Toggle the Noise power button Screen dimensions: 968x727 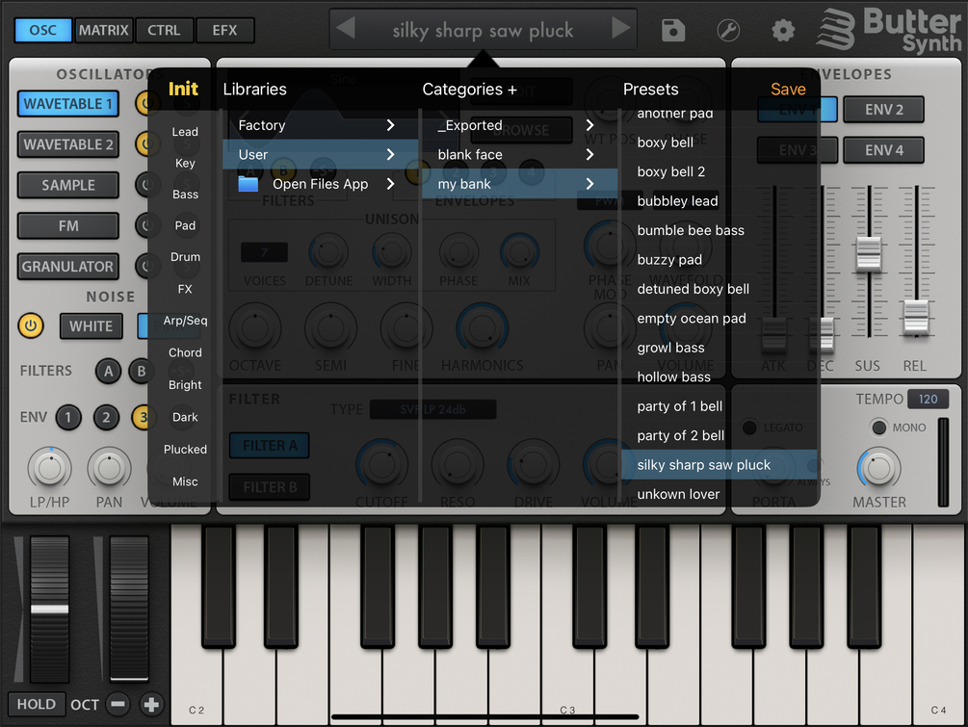tap(31, 325)
